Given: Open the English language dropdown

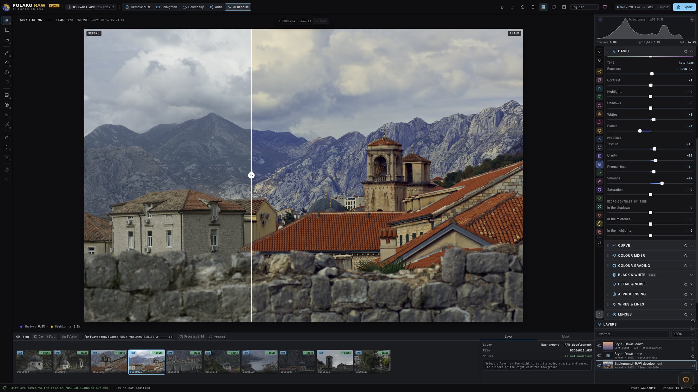Looking at the screenshot, I should tap(584, 7).
